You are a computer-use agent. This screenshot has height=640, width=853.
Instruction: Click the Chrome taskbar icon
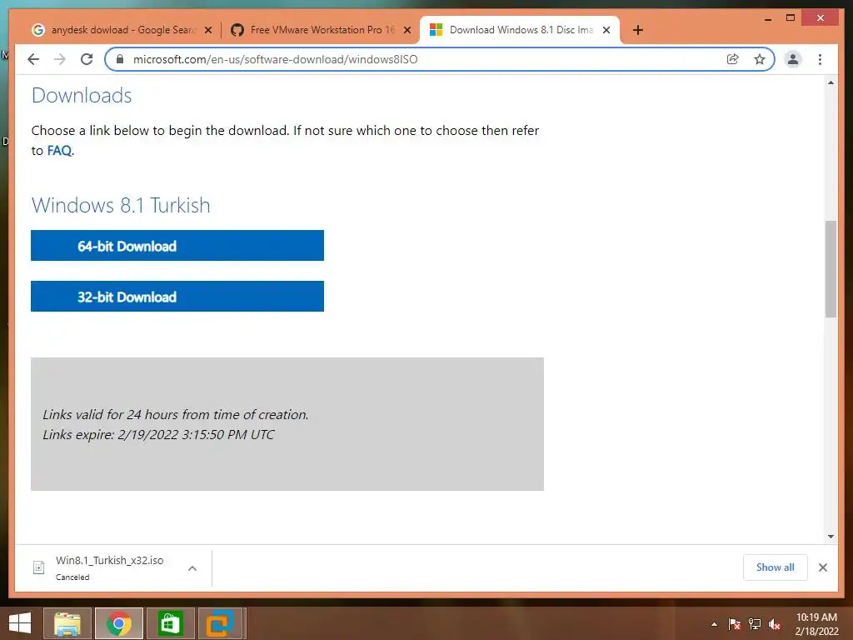[118, 623]
